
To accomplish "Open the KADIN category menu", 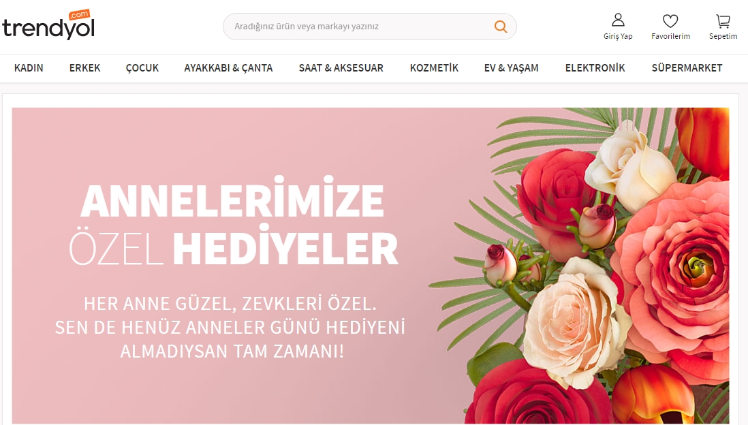I will point(29,68).
